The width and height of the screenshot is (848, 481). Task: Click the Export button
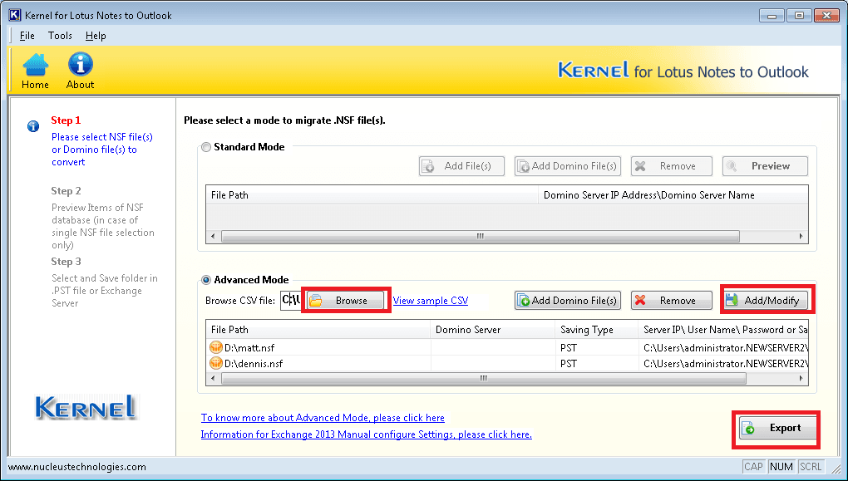coord(777,428)
